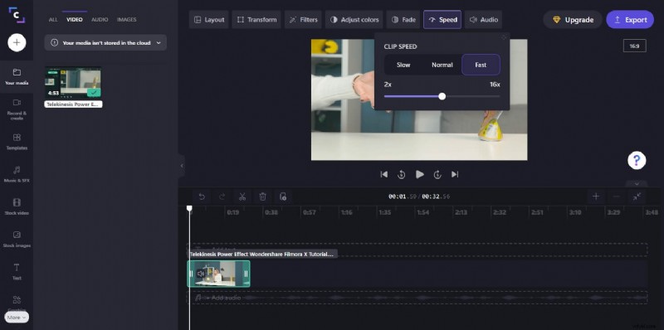Switch to the ALL media tab
664x330 pixels.
click(53, 19)
